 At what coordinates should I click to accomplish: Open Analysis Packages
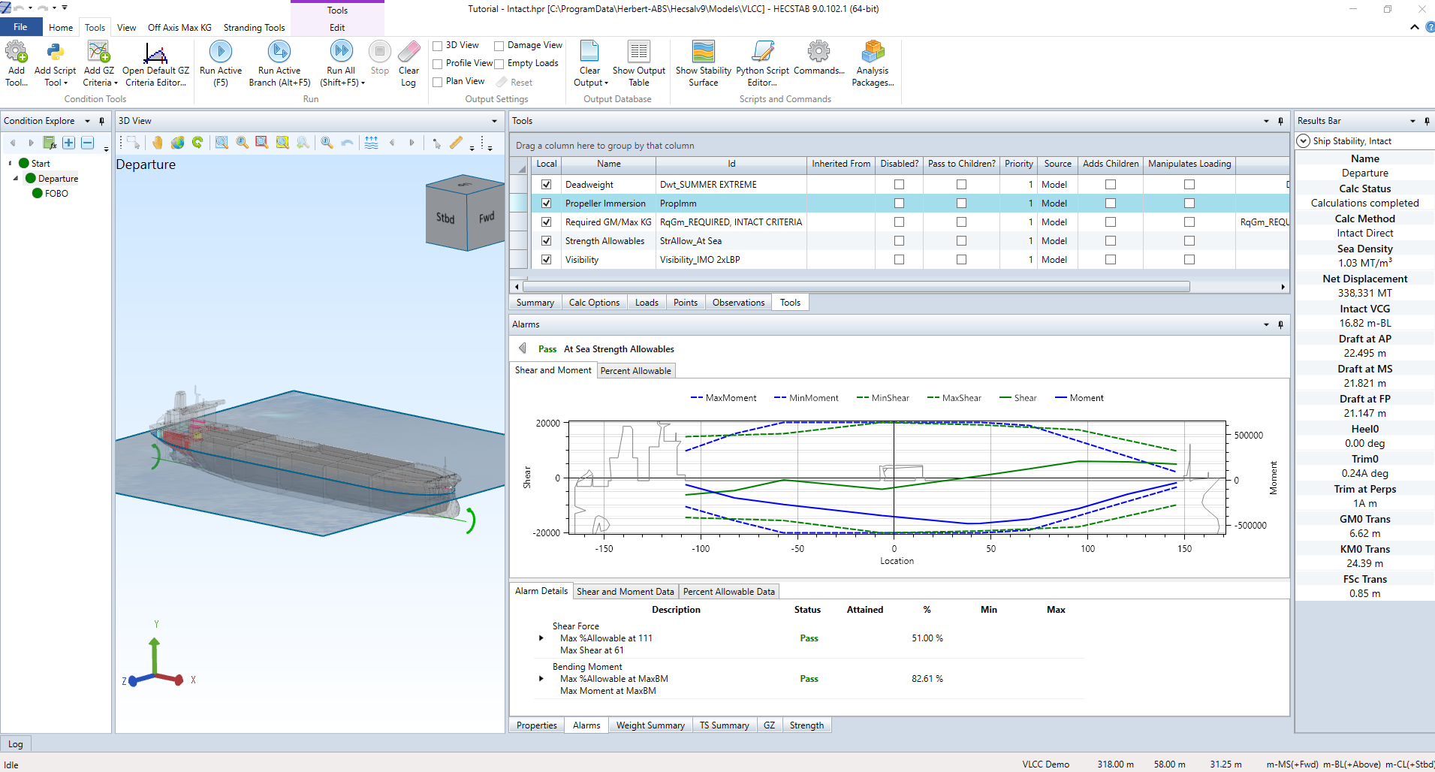(873, 64)
